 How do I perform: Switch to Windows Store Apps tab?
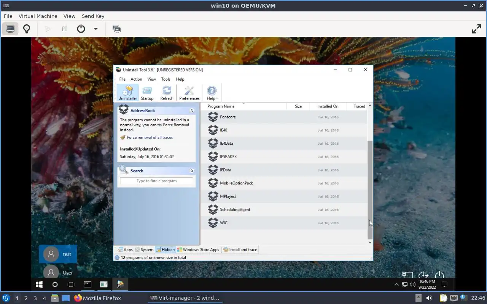pyautogui.click(x=198, y=250)
